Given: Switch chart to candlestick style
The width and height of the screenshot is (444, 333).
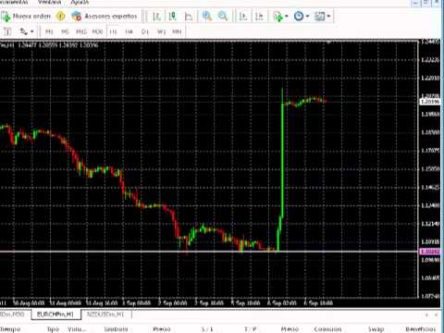Looking at the screenshot, I should coord(173,16).
